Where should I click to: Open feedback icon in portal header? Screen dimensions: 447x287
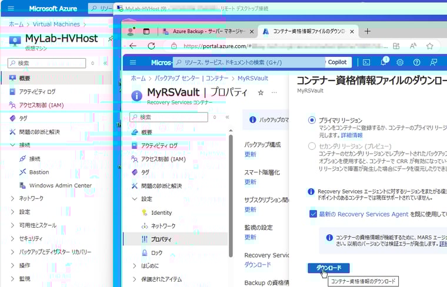pos(433,62)
